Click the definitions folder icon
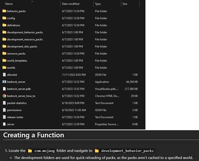 4,25
